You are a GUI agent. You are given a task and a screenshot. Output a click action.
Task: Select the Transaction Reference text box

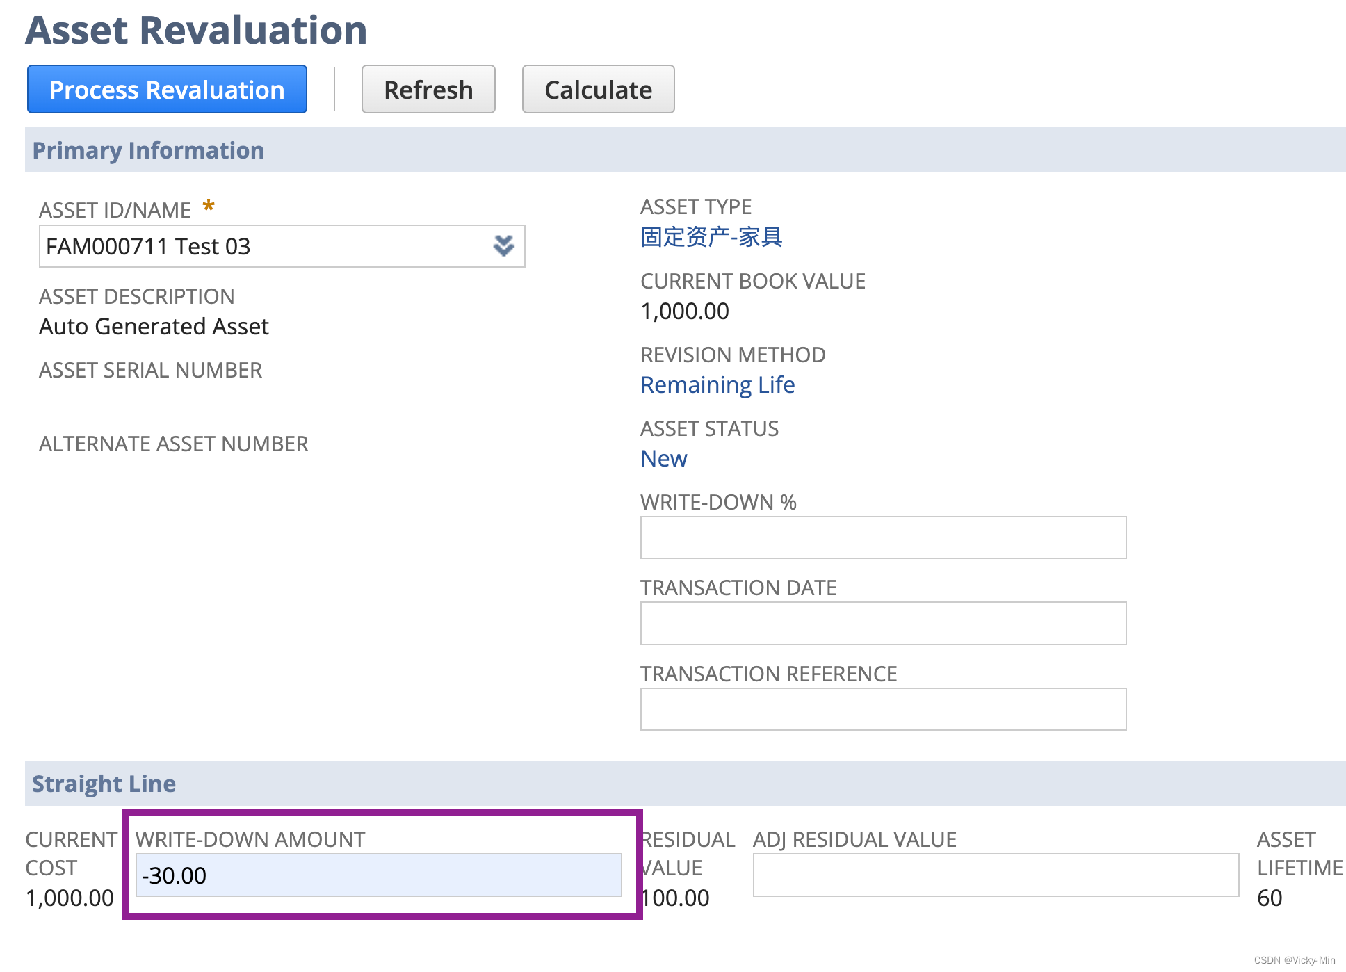pyautogui.click(x=882, y=709)
